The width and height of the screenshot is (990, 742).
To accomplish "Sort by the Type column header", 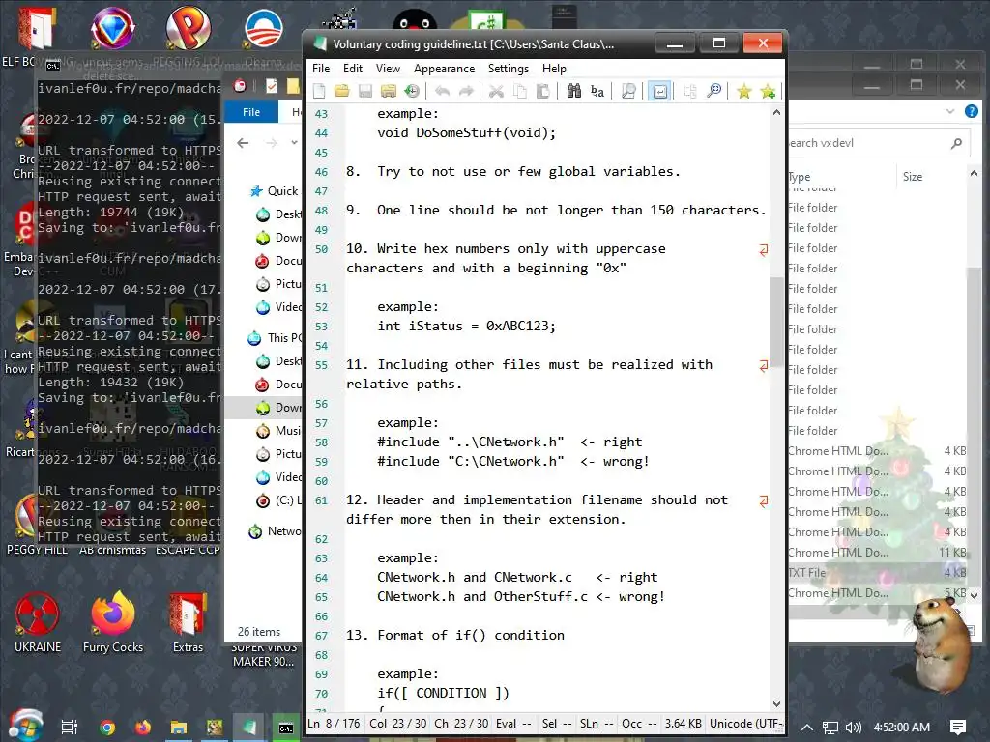I will [840, 177].
